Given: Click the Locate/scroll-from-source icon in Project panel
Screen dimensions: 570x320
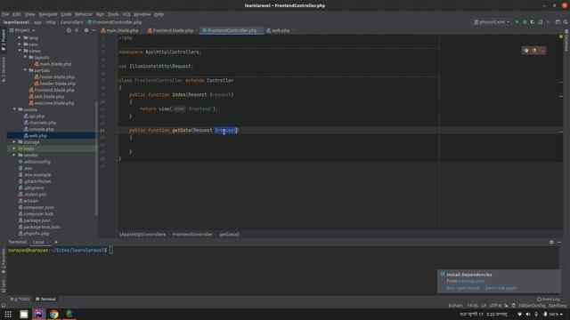Looking at the screenshot, I should (69, 30).
